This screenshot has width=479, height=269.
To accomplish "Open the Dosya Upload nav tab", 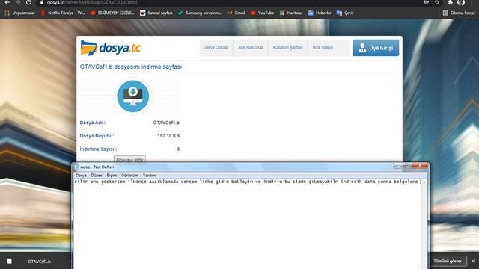I will coord(216,48).
